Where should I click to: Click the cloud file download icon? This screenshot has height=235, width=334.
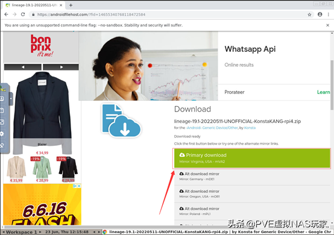point(121,121)
